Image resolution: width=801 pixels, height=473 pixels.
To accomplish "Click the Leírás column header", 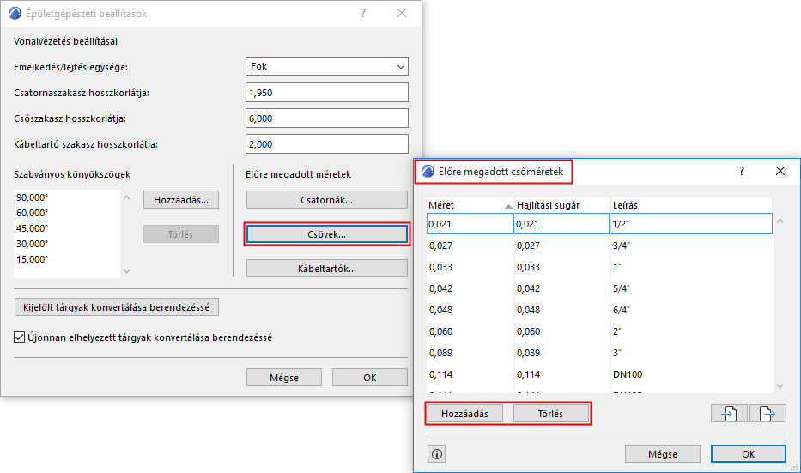I will point(692,205).
